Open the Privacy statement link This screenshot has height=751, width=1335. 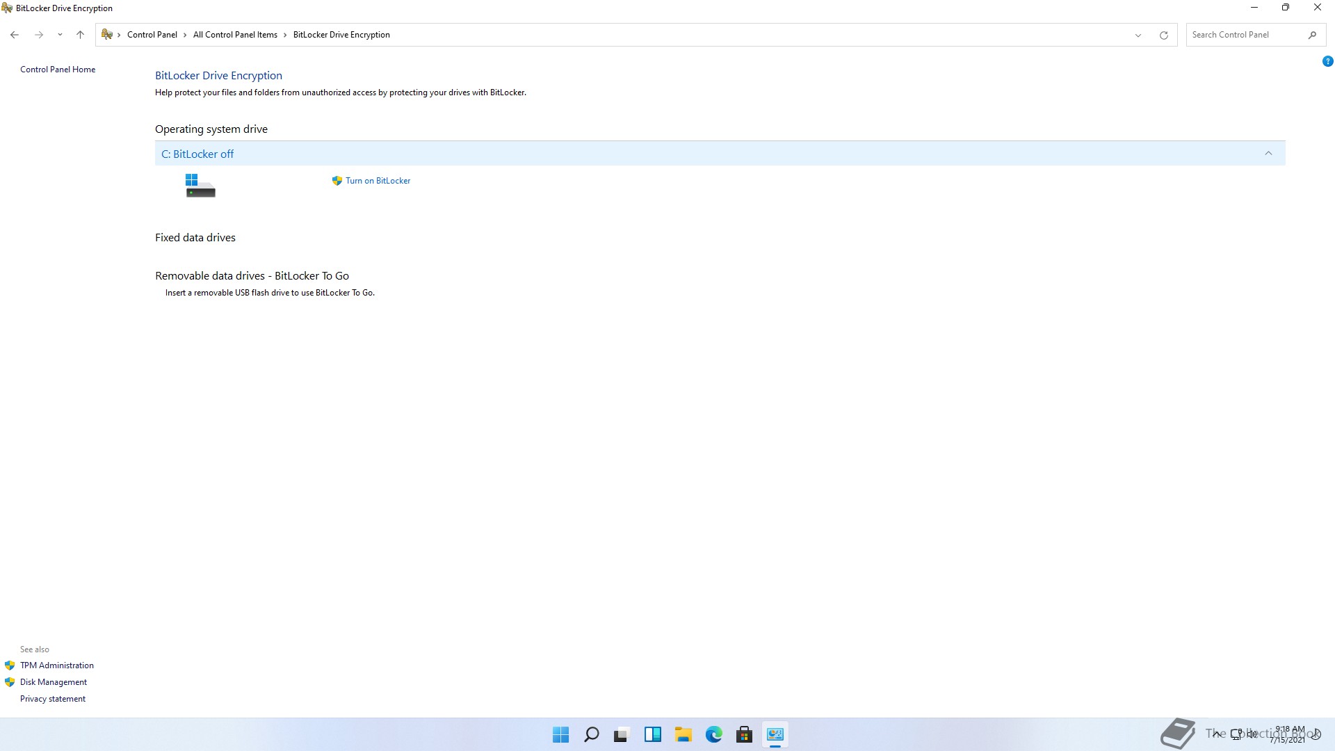[x=52, y=699]
